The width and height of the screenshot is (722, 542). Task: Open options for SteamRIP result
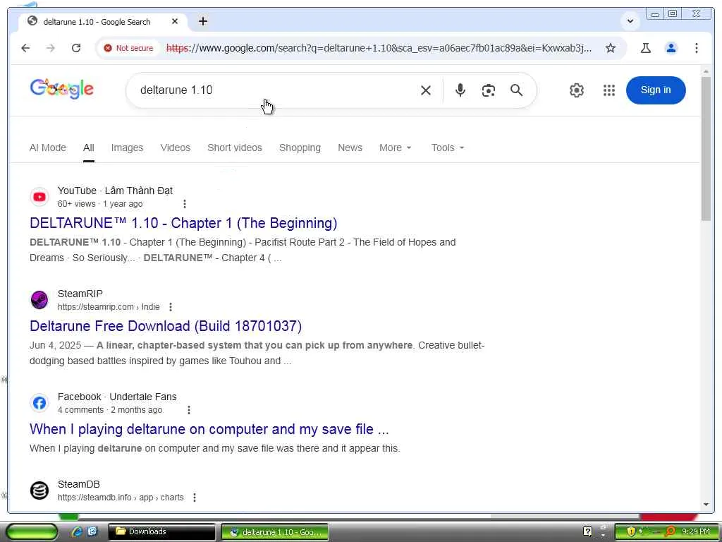pos(171,307)
